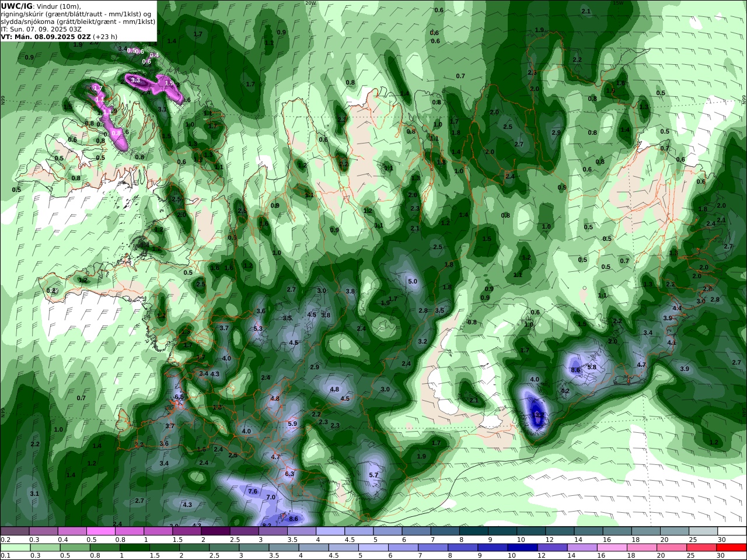747x560 pixels.
Task: Click the 5.0 precipitation value on the map
Action: point(413,282)
